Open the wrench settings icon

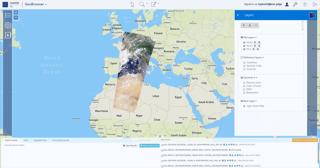click(295, 4)
